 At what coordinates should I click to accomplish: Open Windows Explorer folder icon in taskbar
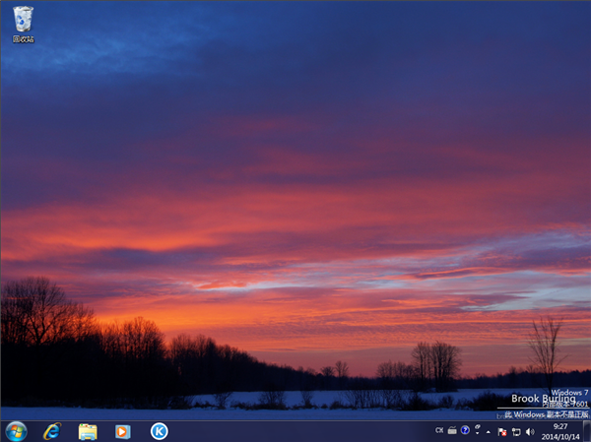(88, 431)
